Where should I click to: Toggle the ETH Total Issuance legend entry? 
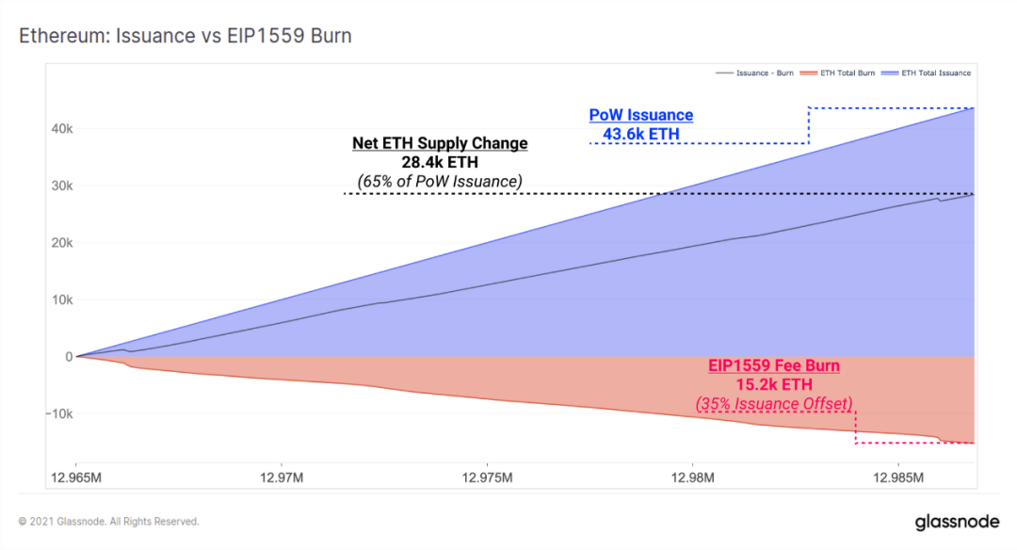click(926, 73)
